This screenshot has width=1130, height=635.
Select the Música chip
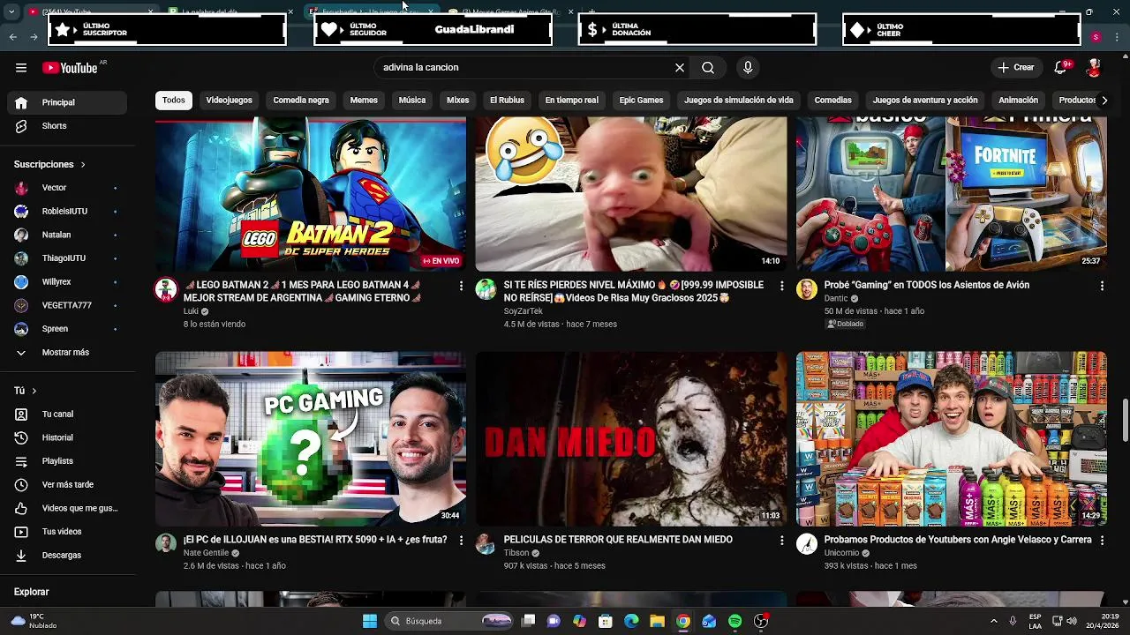pyautogui.click(x=412, y=101)
